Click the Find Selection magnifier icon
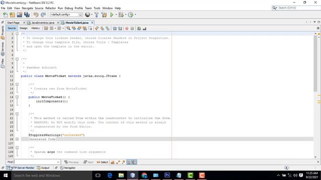Image resolution: width=321 pixels, height=180 pixels. coord(68,28)
